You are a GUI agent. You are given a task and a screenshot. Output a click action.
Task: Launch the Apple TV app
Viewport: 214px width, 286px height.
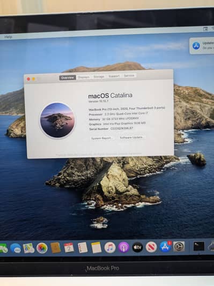137,247
